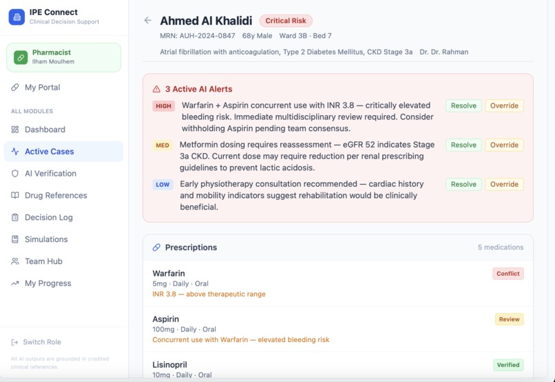
Task: Go back using the arrow beside patient name
Action: pos(147,21)
